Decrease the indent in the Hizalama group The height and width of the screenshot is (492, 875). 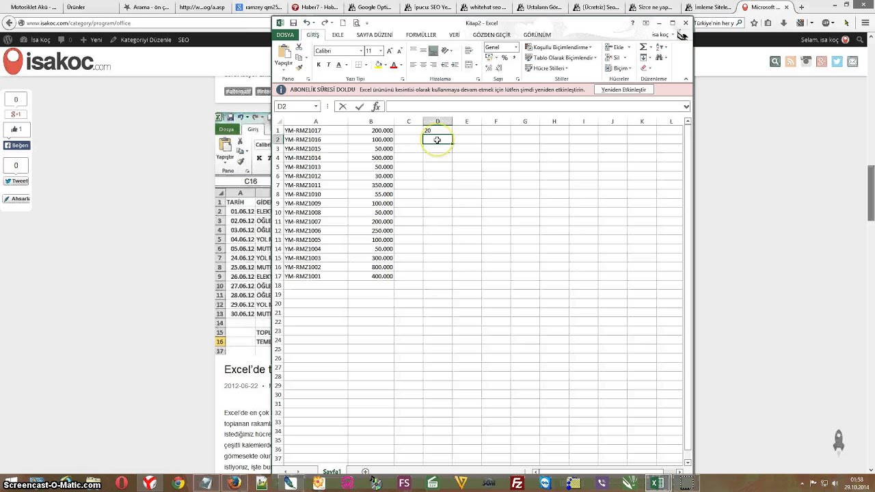click(445, 64)
